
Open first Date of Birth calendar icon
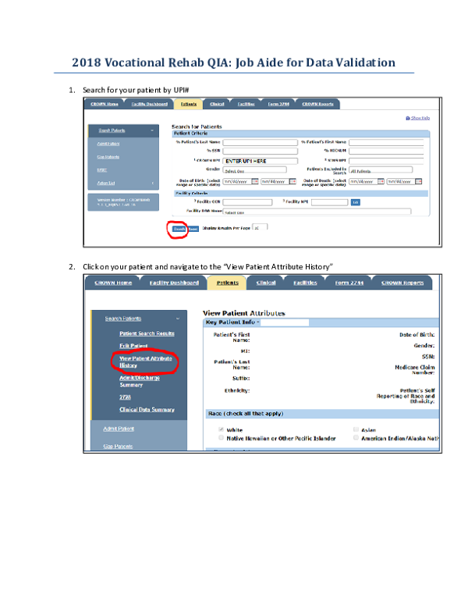click(x=255, y=181)
